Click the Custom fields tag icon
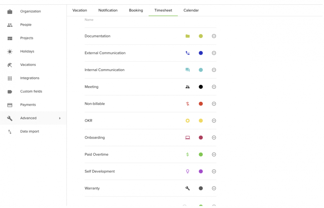 (x=10, y=92)
